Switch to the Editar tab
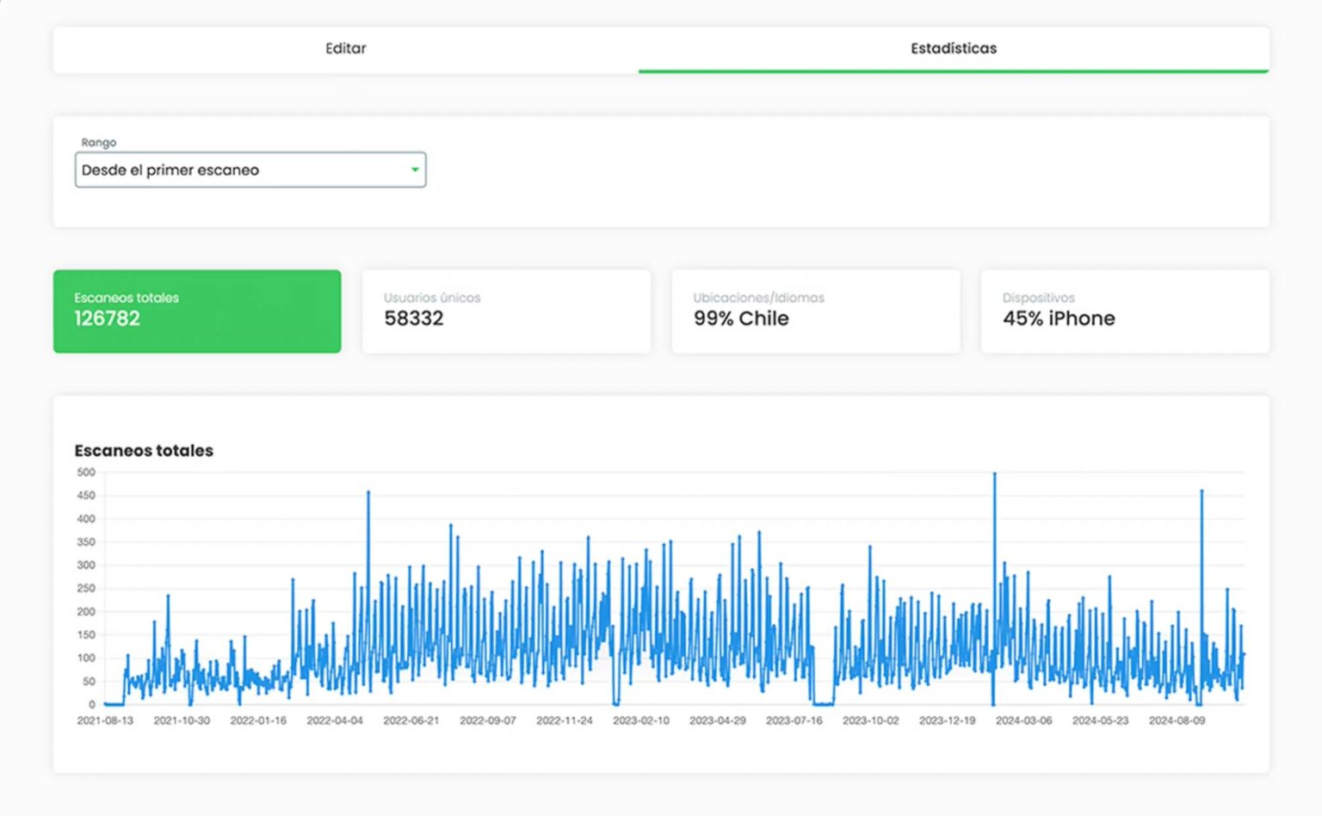This screenshot has width=1322, height=816. (345, 49)
